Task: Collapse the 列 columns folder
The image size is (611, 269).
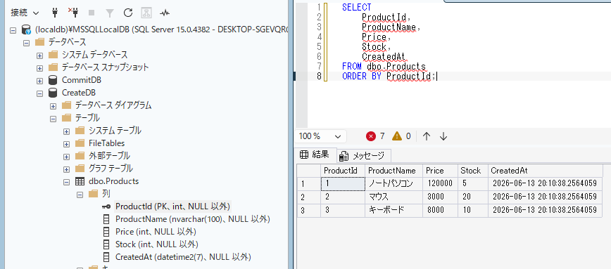Action: tap(80, 194)
